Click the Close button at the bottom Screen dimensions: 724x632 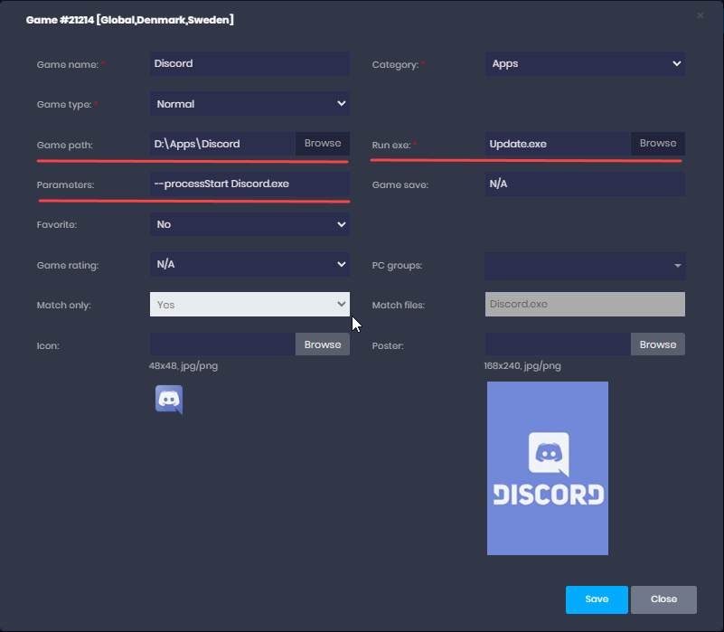(663, 599)
